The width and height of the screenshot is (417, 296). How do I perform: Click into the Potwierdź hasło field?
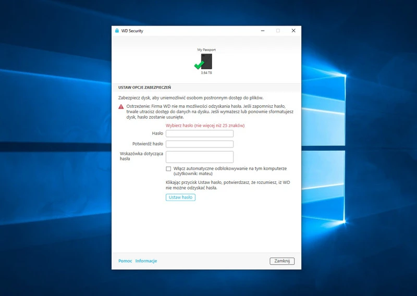coord(199,144)
